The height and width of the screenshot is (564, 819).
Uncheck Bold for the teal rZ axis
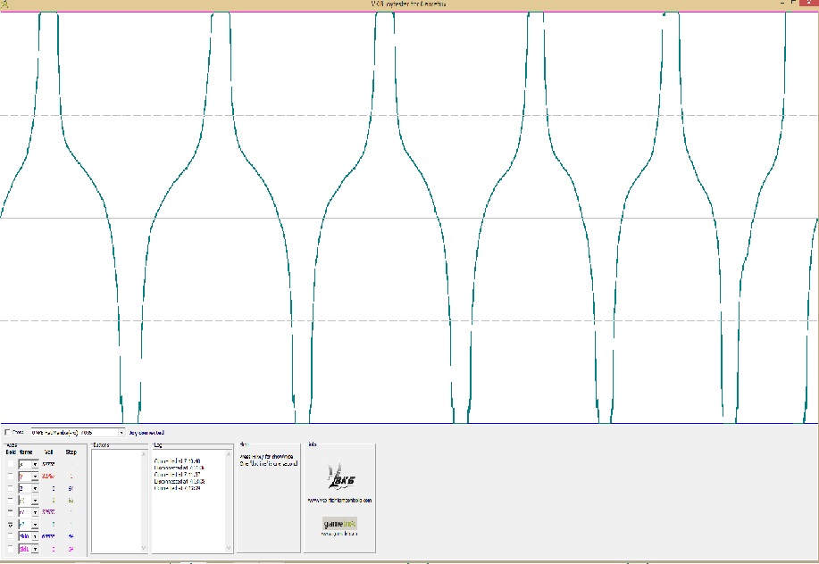[11, 525]
